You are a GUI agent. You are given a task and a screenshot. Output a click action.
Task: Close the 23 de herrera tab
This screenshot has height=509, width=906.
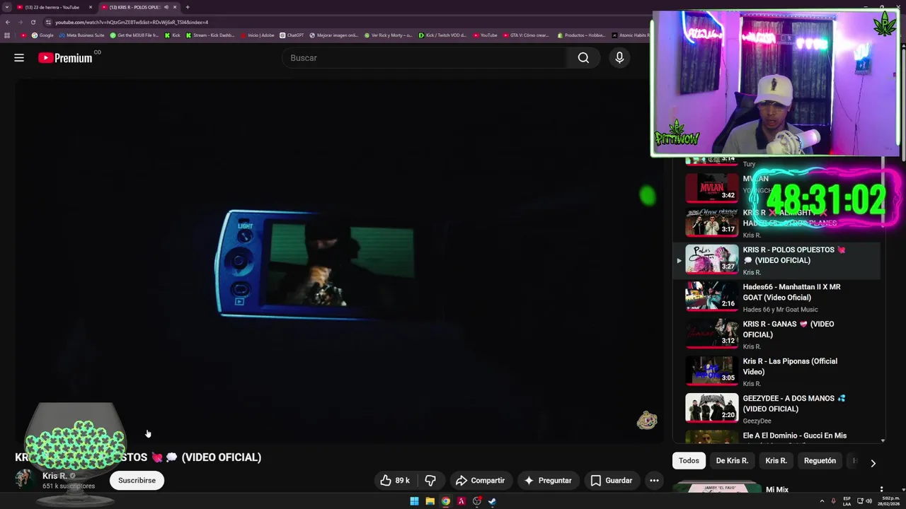pos(91,7)
